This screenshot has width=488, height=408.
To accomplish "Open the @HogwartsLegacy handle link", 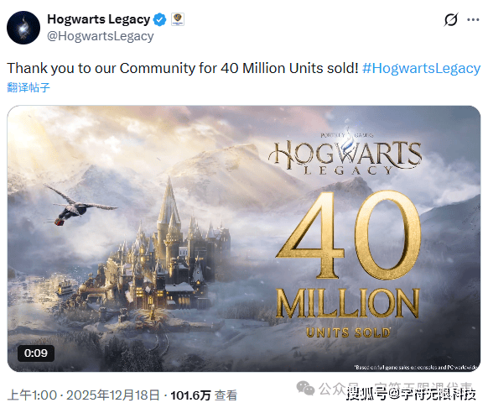I will click(101, 36).
